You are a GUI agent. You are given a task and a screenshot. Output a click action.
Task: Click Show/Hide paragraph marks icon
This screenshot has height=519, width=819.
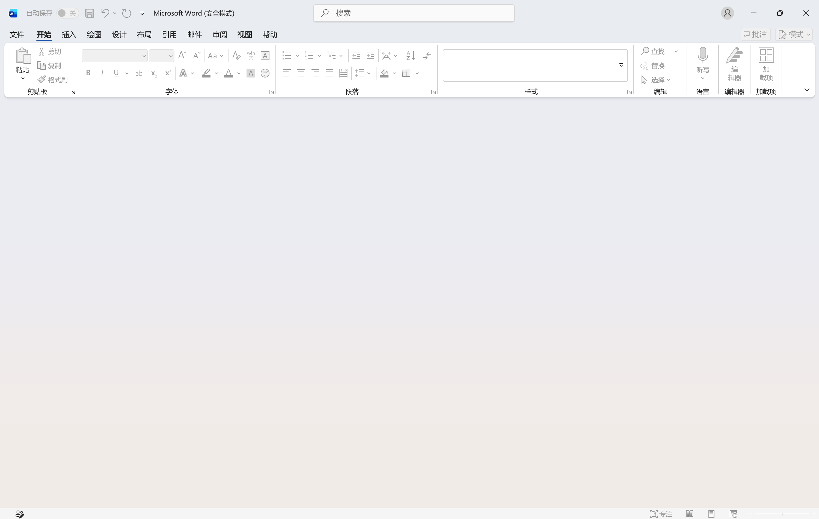point(427,55)
